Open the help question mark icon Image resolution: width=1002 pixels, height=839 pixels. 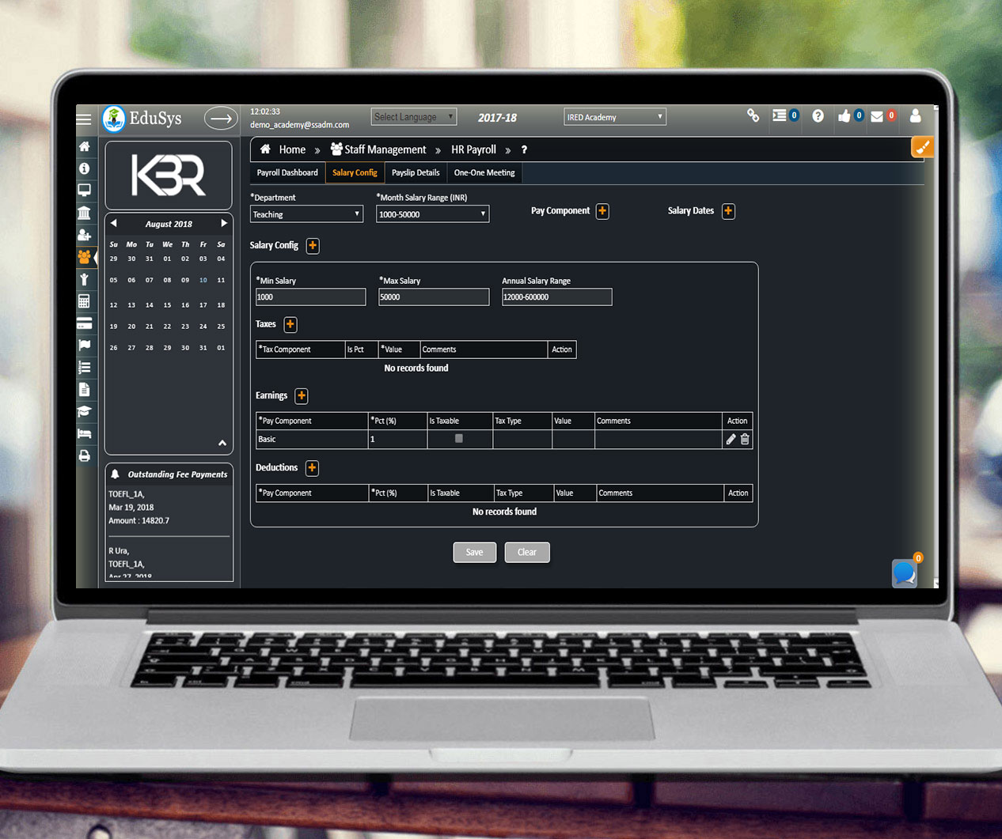tap(818, 116)
